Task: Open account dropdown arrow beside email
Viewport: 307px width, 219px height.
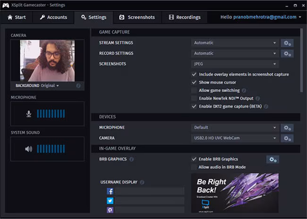Action: tap(300, 17)
